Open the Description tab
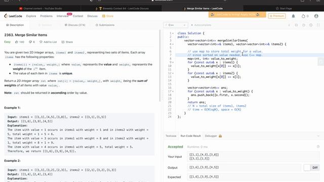The height and width of the screenshot is (182, 324). [15, 25]
